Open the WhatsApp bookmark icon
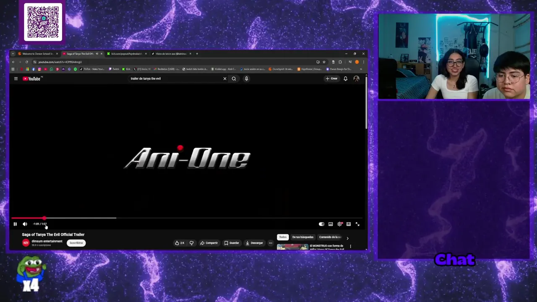Screen dimensions: 537x302 click(x=51, y=69)
